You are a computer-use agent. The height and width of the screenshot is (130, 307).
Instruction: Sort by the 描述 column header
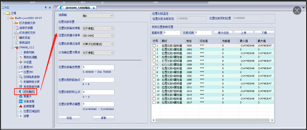173,41
